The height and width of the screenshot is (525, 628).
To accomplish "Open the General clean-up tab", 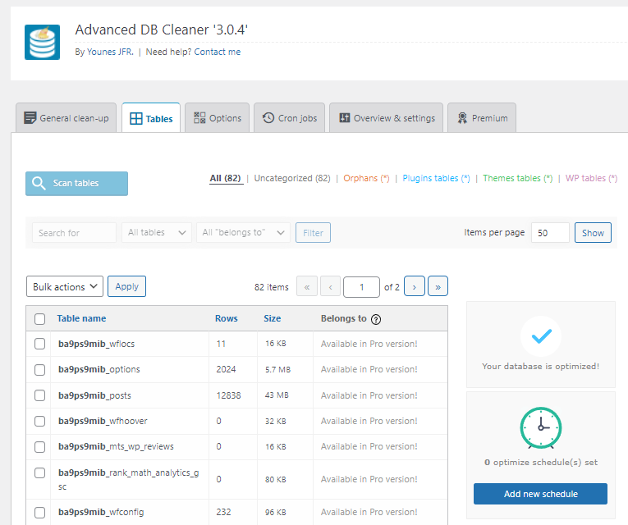I will pyautogui.click(x=66, y=118).
